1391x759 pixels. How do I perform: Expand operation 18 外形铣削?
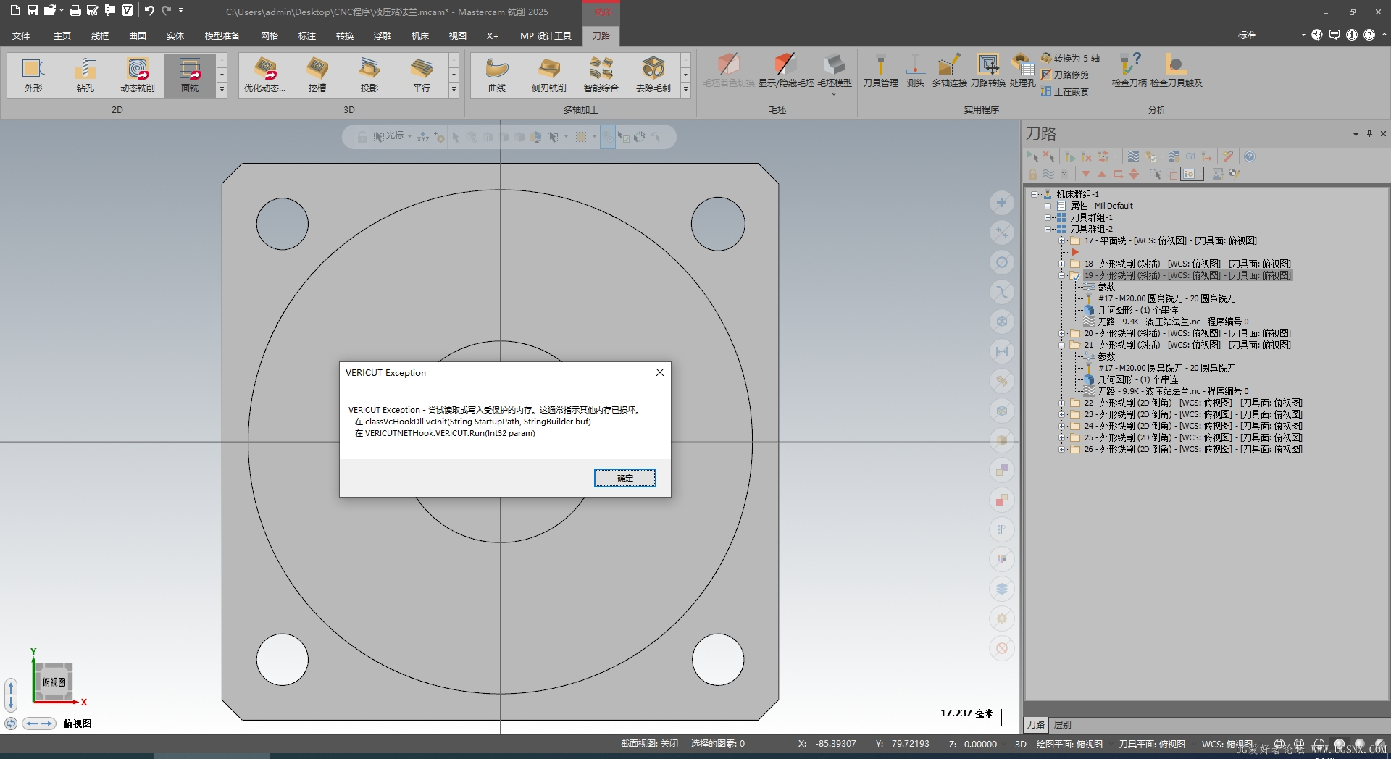[x=1061, y=264]
